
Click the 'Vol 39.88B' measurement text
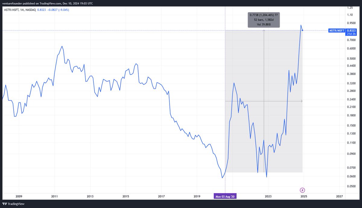pyautogui.click(x=264, y=24)
